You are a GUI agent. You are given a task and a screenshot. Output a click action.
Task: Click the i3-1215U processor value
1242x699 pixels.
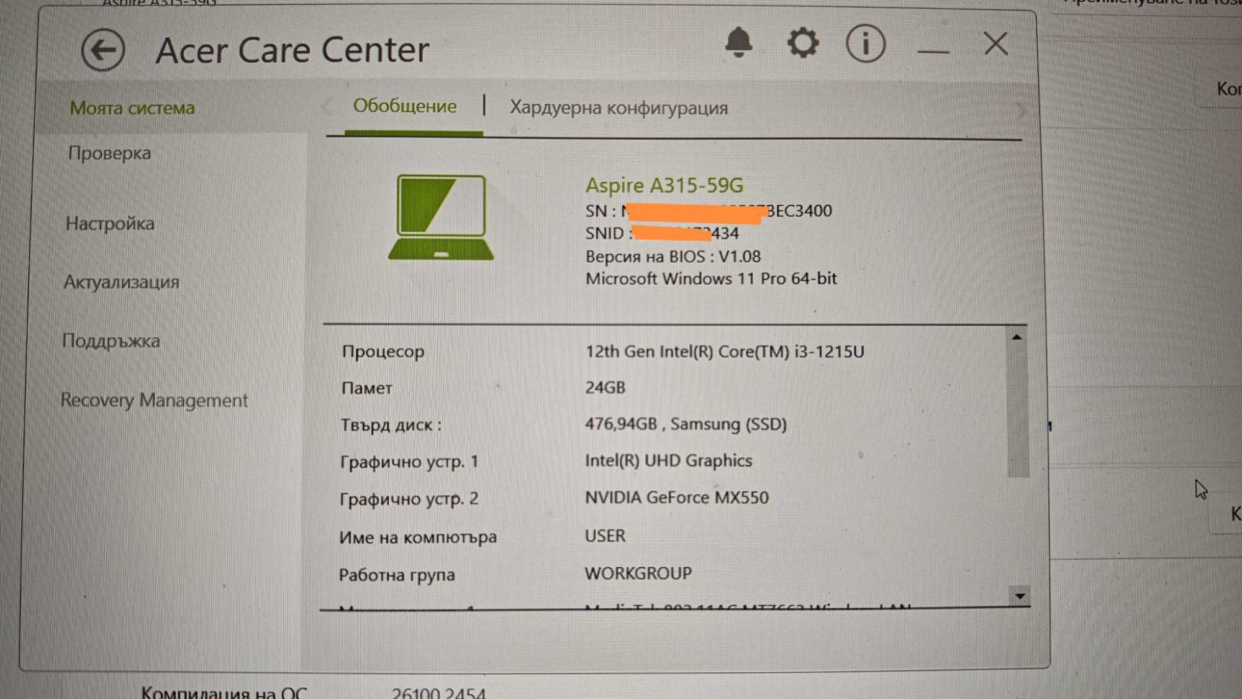coord(725,352)
